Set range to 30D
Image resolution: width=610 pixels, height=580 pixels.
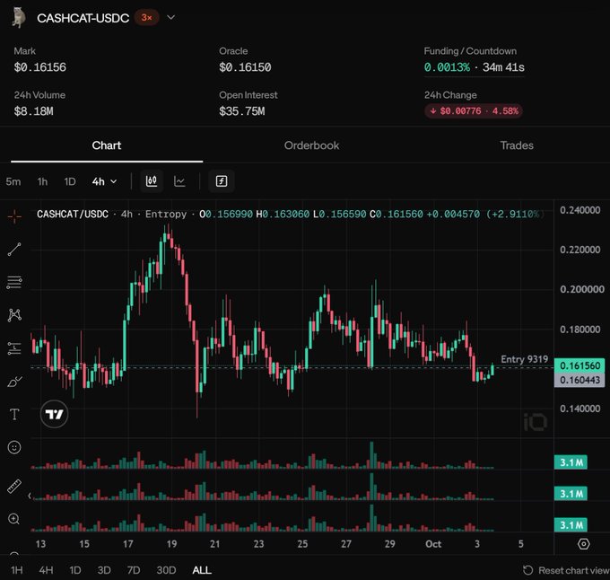point(166,570)
